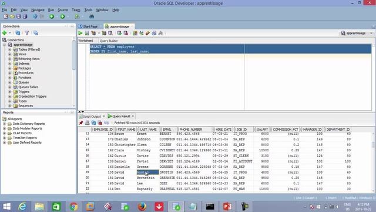
Task: Open the Navigate menu
Action: [x=38, y=10]
